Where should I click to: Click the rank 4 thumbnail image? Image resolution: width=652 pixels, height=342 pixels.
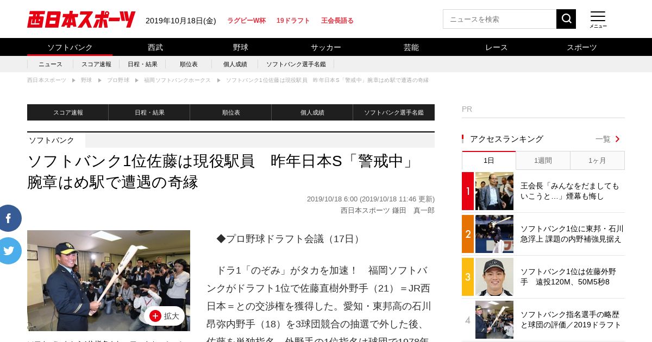point(494,320)
